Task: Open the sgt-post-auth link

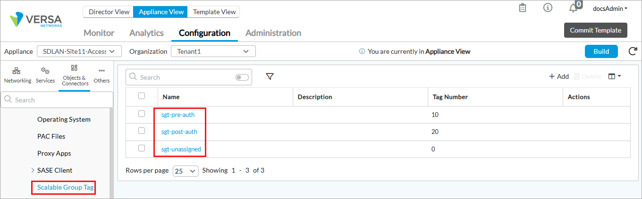Action: click(179, 132)
